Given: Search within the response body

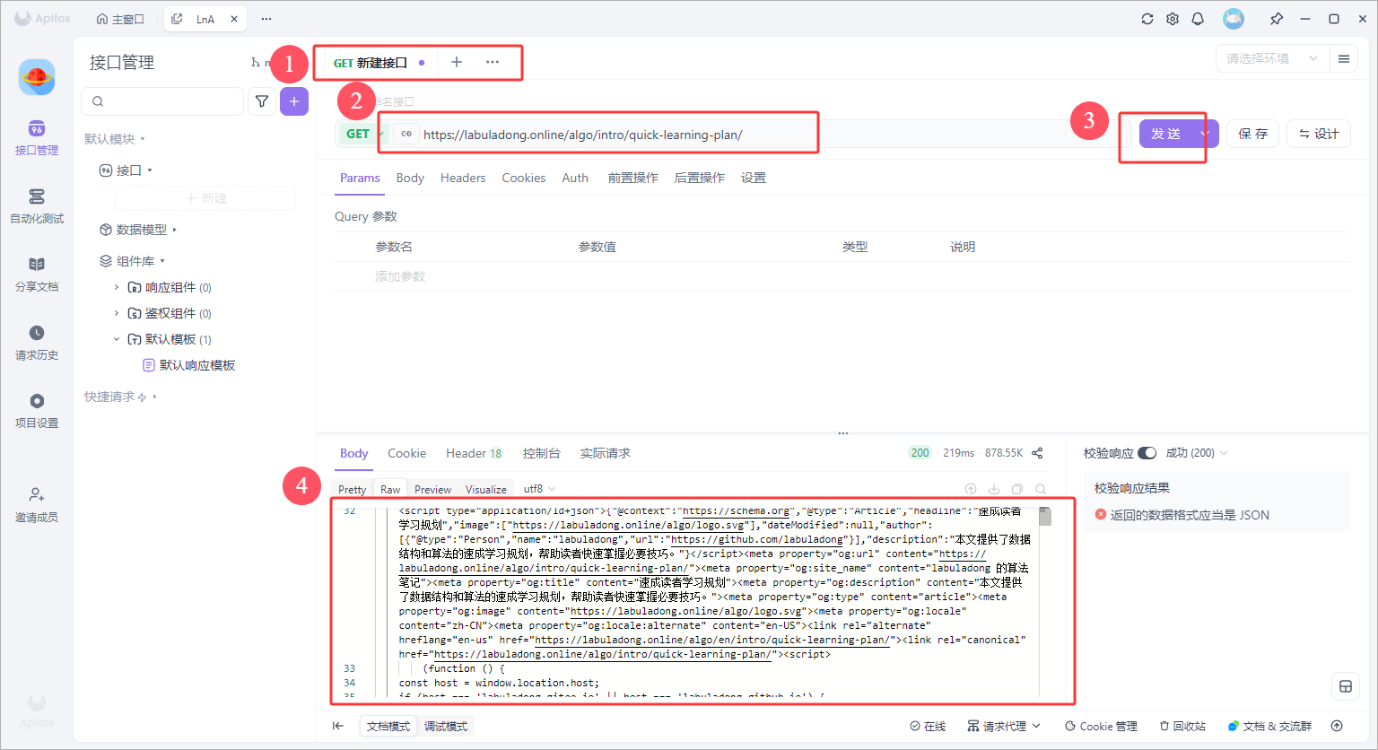Looking at the screenshot, I should tap(1041, 489).
